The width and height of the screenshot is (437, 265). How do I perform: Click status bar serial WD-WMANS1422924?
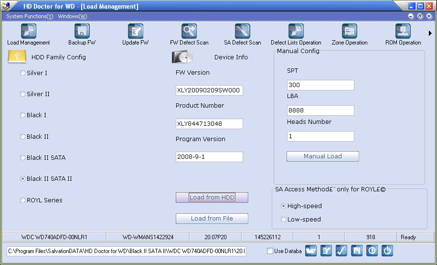point(148,237)
